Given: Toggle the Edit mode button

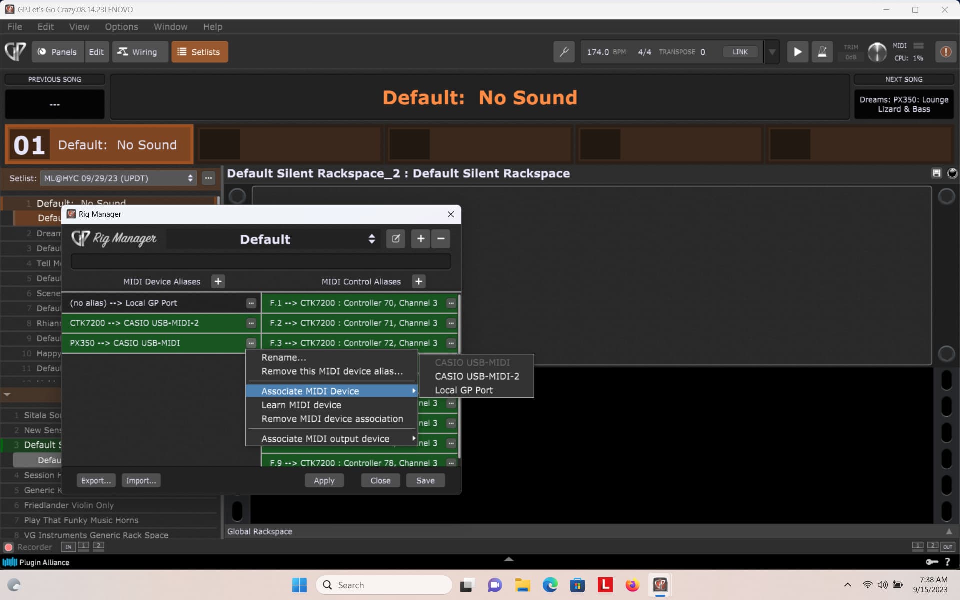Looking at the screenshot, I should point(96,52).
